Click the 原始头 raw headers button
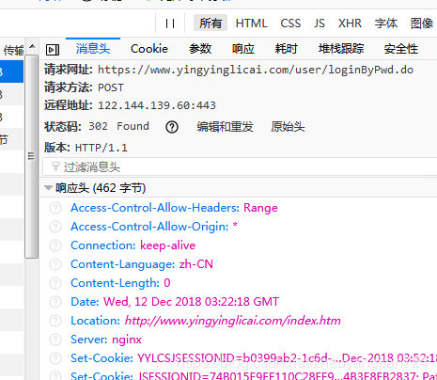 coord(288,127)
